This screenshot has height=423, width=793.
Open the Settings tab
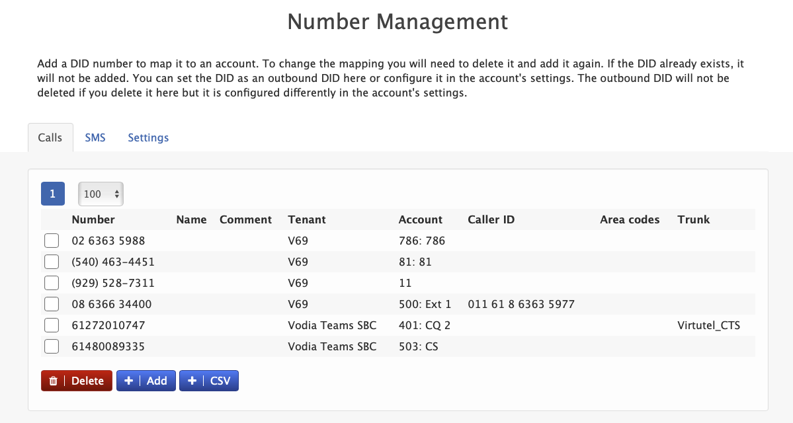[x=148, y=137]
